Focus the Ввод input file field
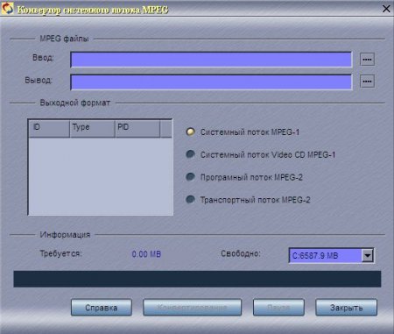 211,60
